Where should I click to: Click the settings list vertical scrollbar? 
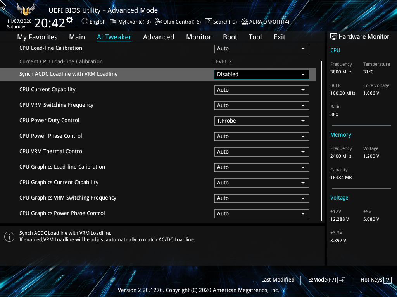[321, 141]
